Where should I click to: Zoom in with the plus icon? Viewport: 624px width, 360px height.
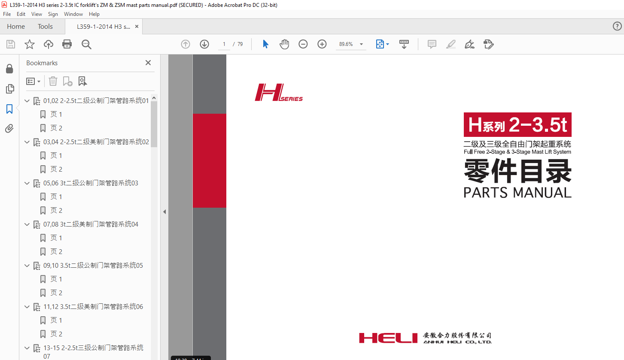(322, 44)
